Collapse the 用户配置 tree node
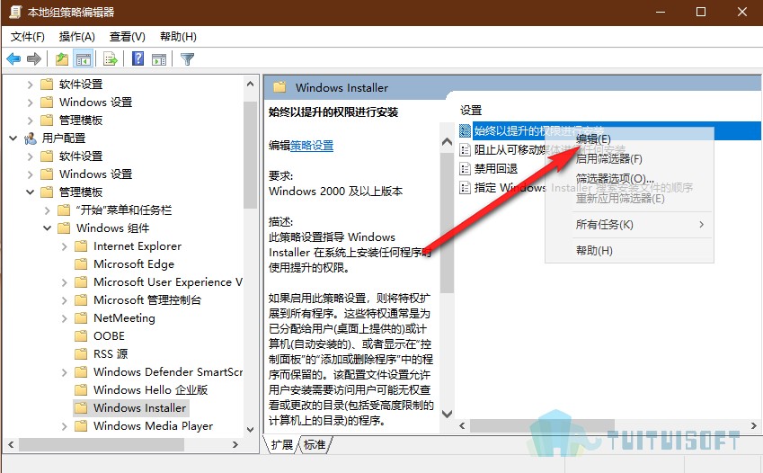This screenshot has height=473, width=763. coord(13,138)
